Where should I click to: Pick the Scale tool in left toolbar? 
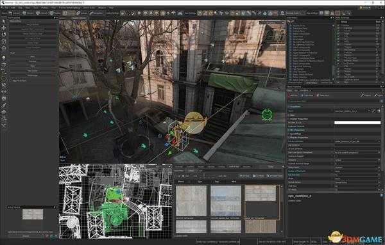coord(4,42)
